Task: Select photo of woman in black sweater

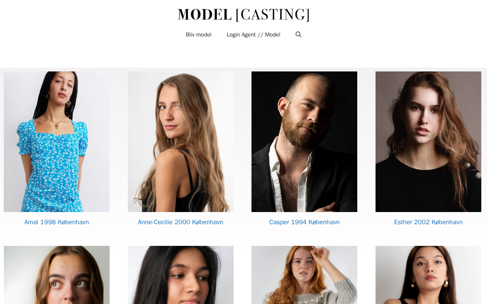Action: pos(428,142)
